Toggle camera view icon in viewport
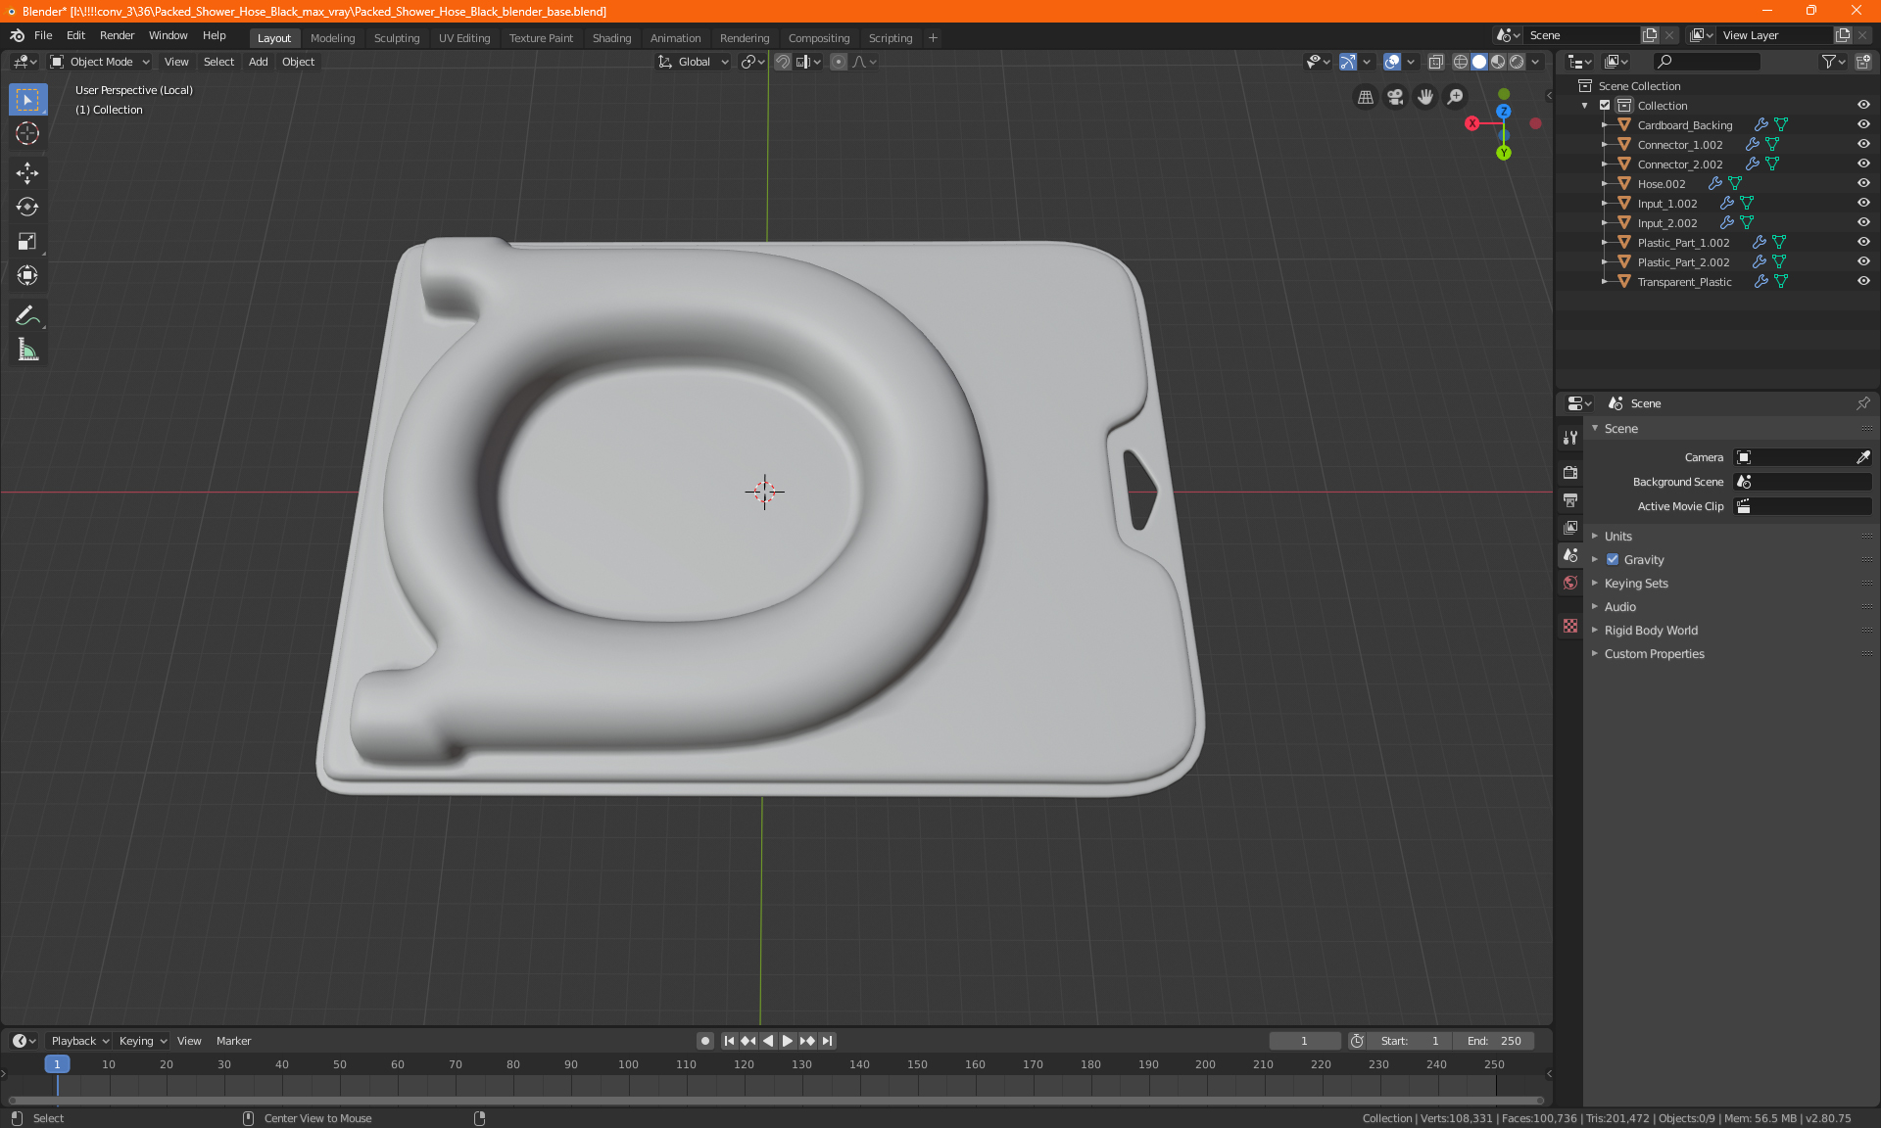This screenshot has width=1881, height=1128. point(1395,97)
